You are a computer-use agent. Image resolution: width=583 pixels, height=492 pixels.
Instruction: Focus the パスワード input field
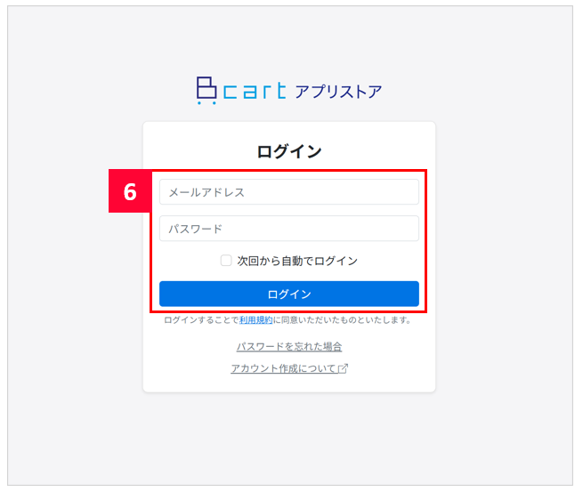click(x=288, y=229)
